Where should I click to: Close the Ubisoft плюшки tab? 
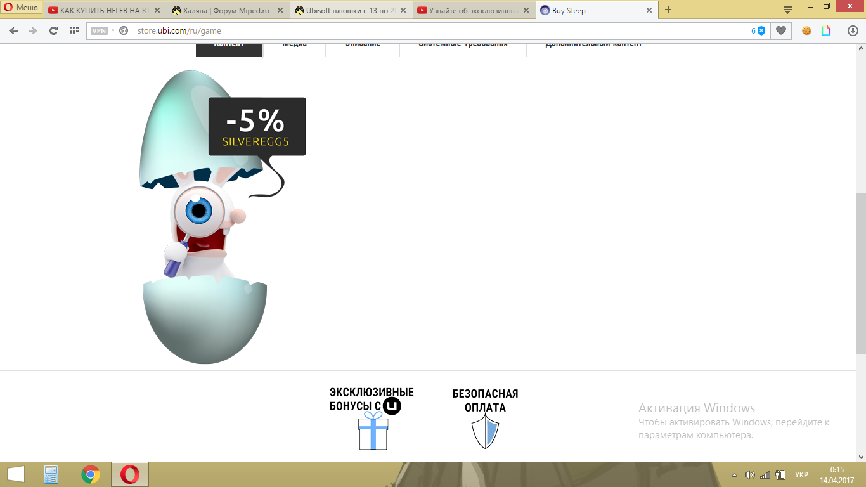(x=403, y=10)
